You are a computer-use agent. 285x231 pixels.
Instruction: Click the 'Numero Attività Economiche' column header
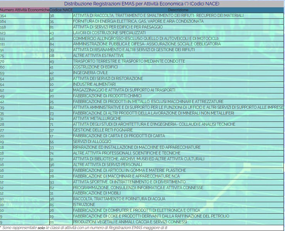(25, 9)
